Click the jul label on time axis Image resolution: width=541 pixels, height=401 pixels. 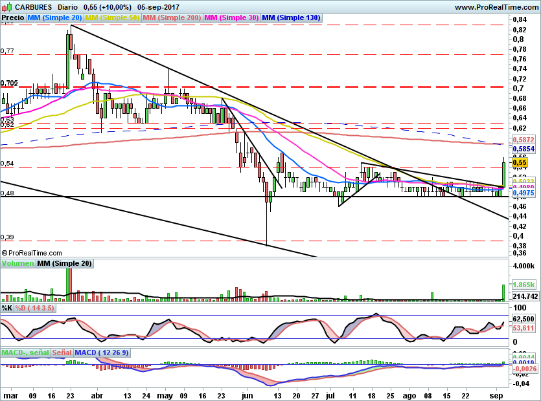pos(330,396)
